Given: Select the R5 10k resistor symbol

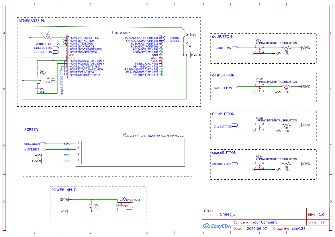Looking at the screenshot, I should (287, 164).
